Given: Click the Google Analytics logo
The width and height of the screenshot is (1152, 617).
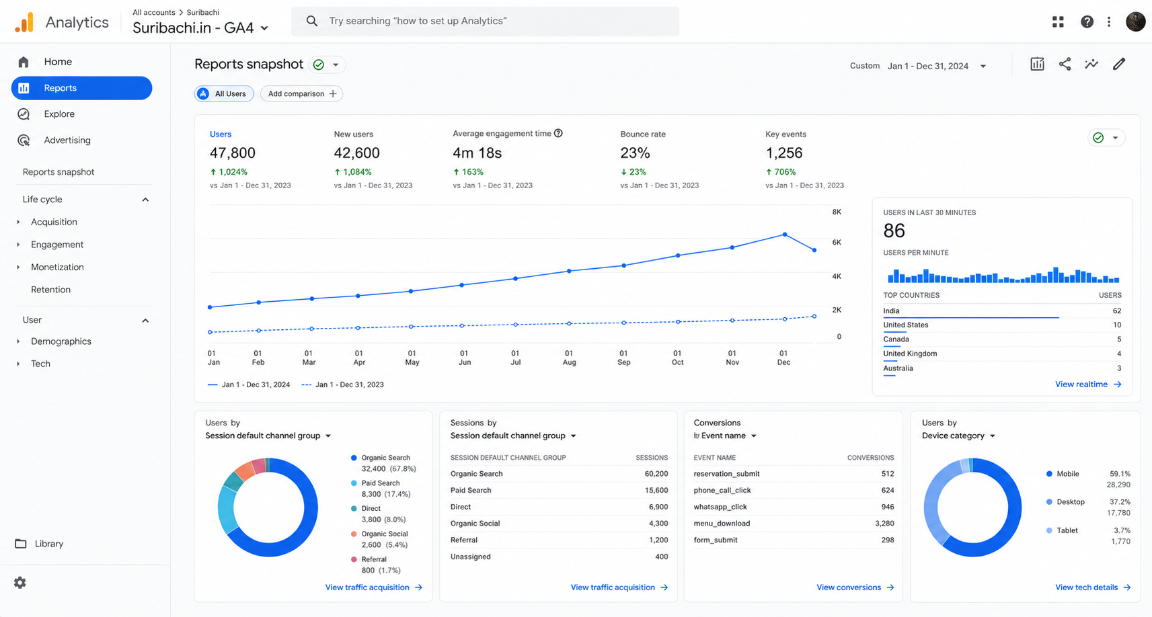Looking at the screenshot, I should pos(24,22).
